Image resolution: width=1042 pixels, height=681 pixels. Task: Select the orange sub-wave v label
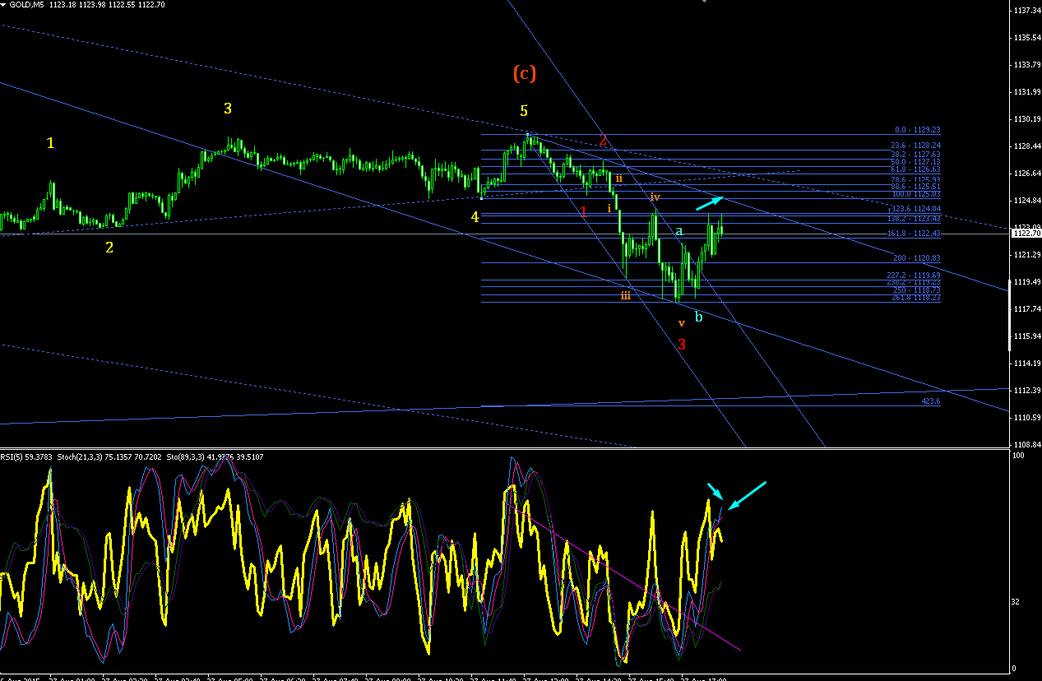click(x=681, y=322)
